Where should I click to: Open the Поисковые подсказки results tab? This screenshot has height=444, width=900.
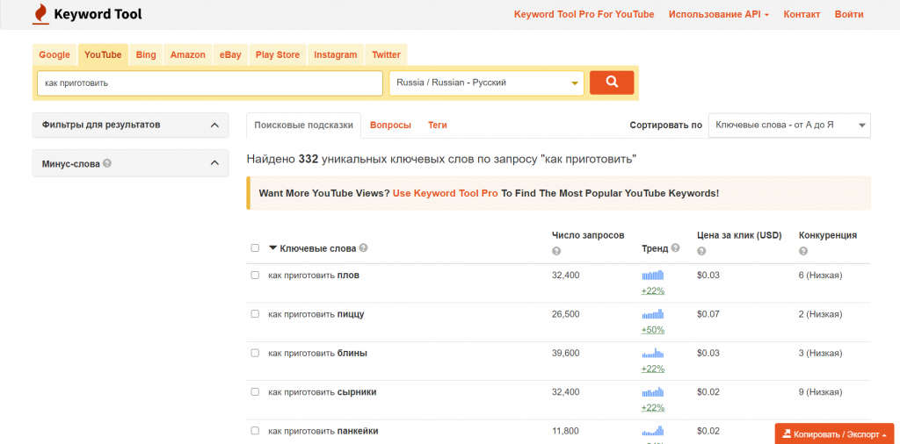pyautogui.click(x=303, y=125)
